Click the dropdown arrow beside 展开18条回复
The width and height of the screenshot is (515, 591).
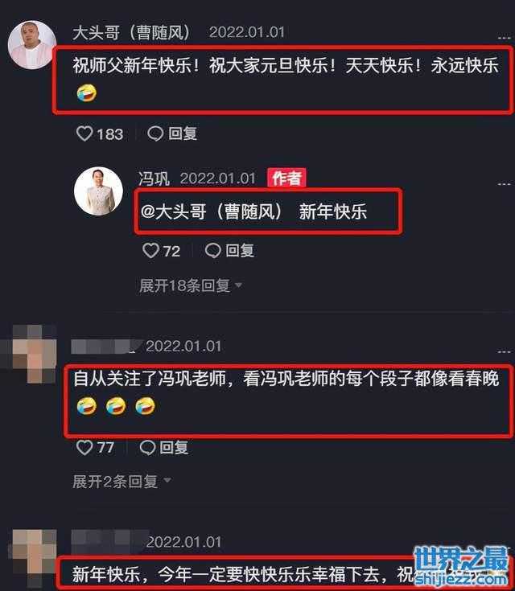(238, 285)
